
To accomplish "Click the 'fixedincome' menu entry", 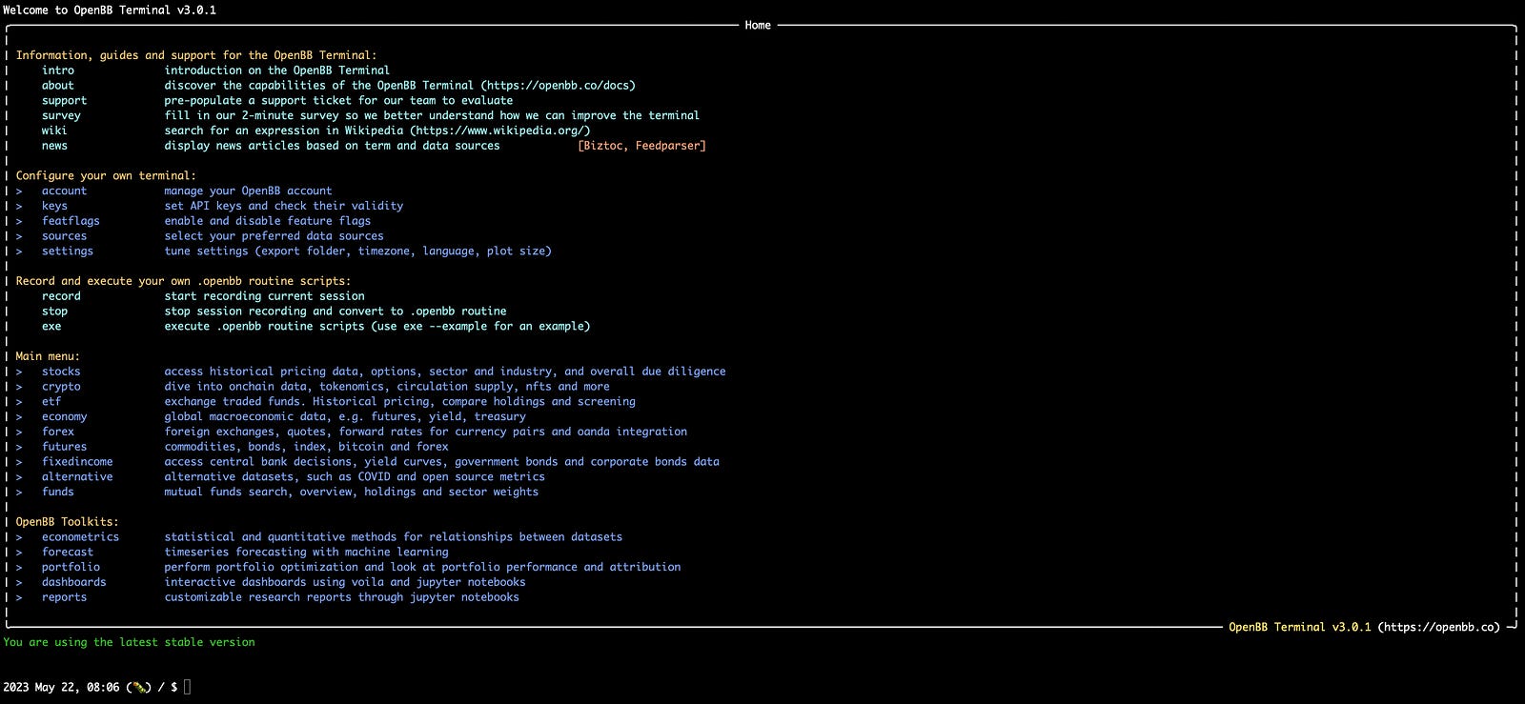I will pyautogui.click(x=77, y=462).
